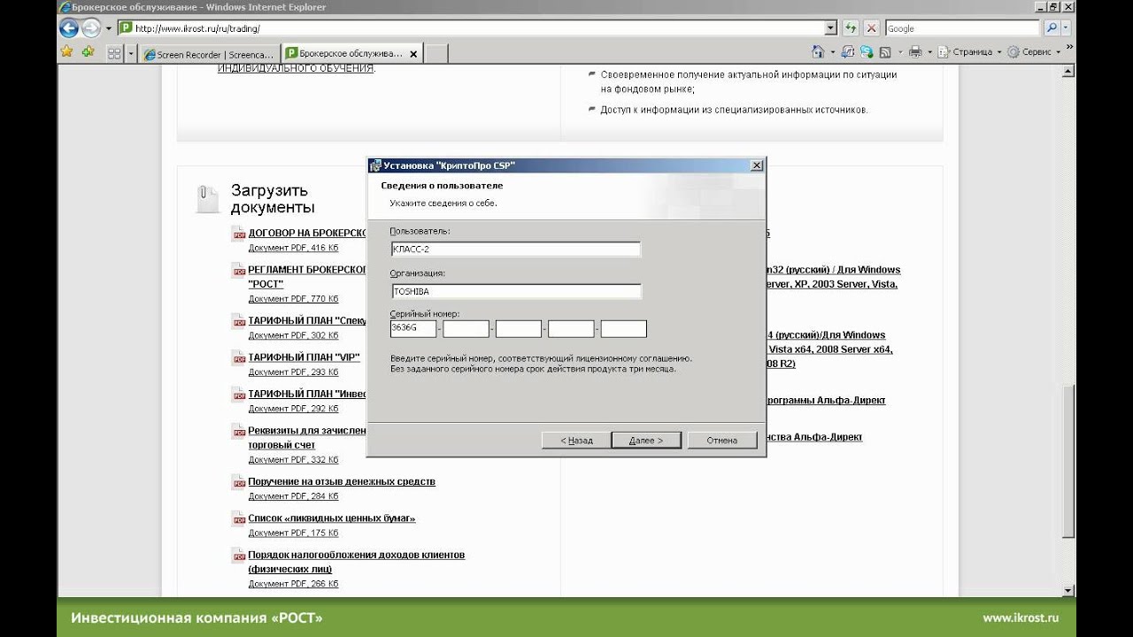1133x637 pixels.
Task: Click the fourth serial number box
Action: pyautogui.click(x=571, y=329)
